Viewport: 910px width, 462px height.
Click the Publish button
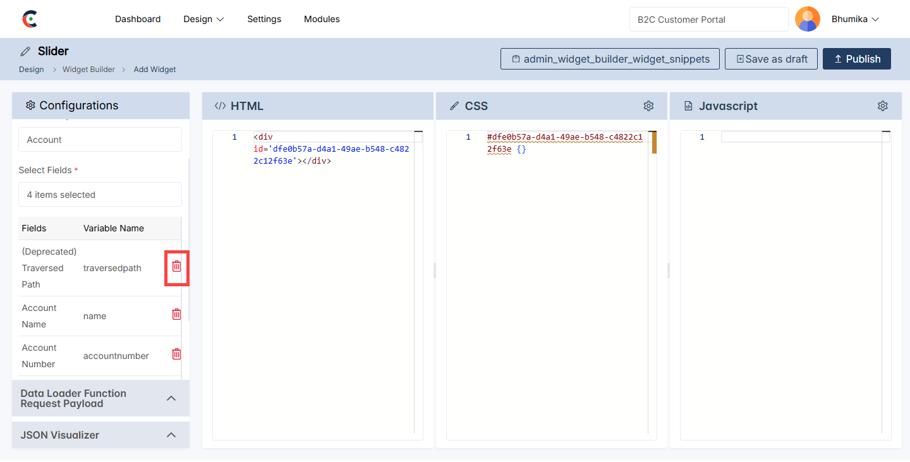click(x=856, y=59)
